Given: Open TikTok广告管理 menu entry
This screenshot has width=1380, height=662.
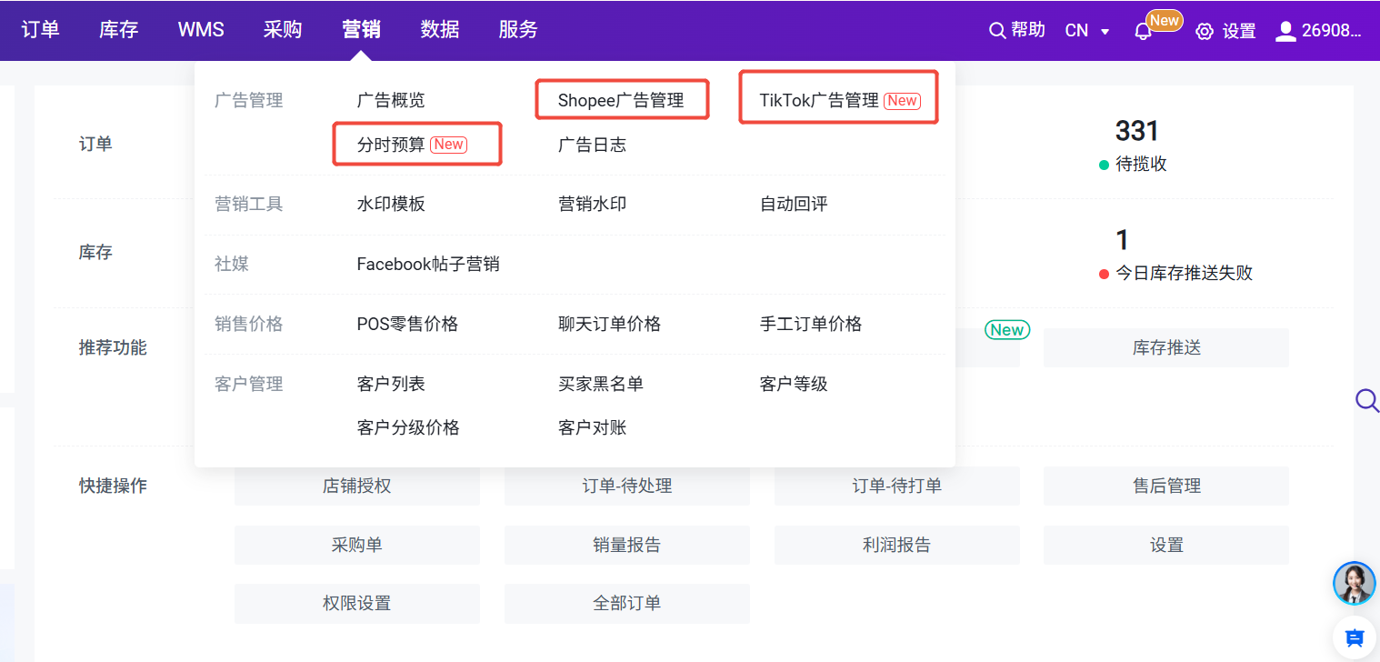Looking at the screenshot, I should [819, 100].
